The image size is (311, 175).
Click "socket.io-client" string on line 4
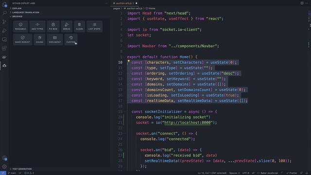(x=180, y=30)
